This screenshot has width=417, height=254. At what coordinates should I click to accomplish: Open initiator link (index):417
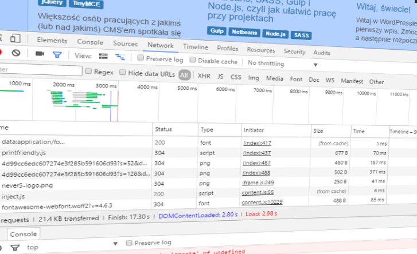coord(257,143)
